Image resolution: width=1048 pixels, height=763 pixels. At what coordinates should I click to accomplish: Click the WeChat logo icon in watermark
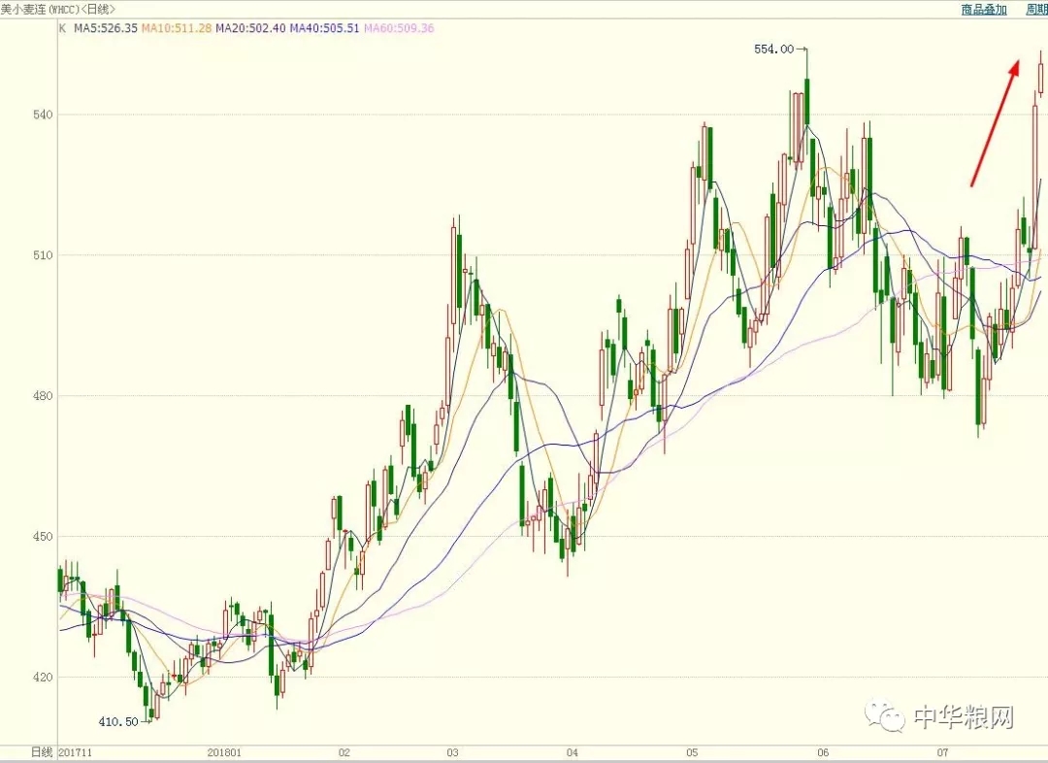pos(885,716)
